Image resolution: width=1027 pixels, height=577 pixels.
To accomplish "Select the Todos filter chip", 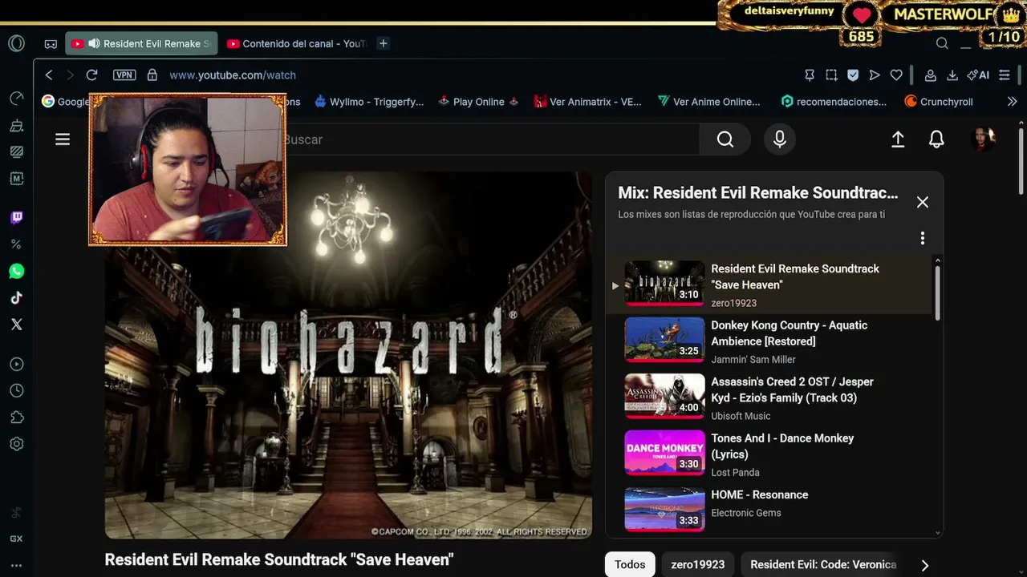I will [630, 565].
